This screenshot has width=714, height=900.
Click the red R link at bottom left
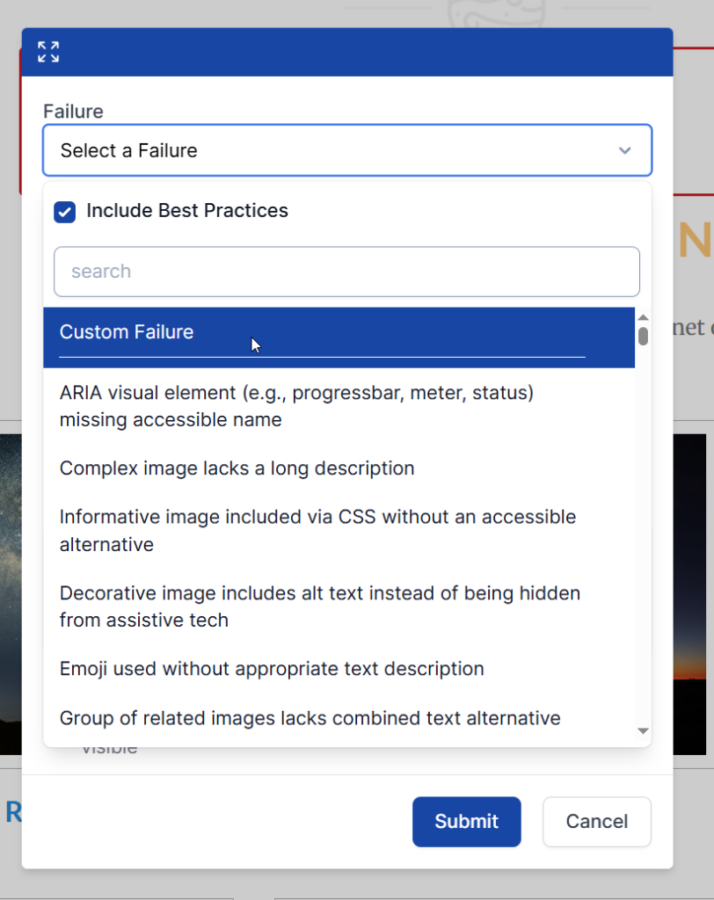coord(15,813)
